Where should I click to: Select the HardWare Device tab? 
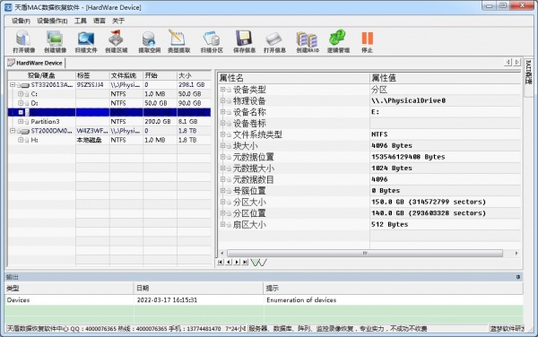(x=36, y=63)
